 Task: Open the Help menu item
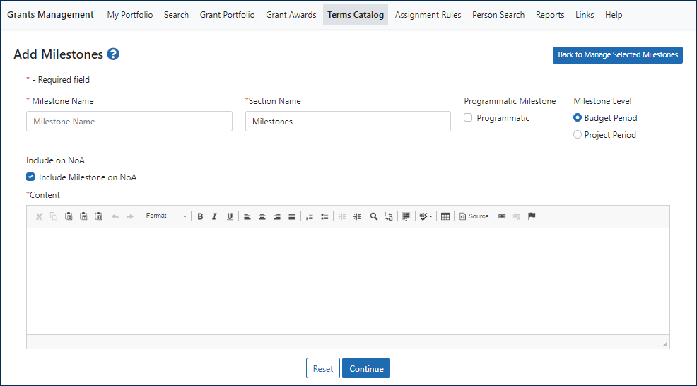pyautogui.click(x=614, y=15)
